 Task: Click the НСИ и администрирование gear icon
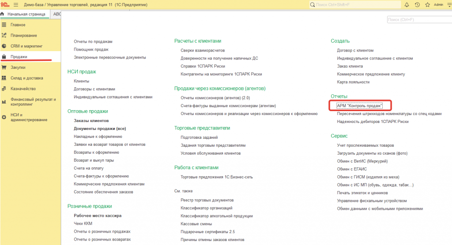(x=4, y=117)
